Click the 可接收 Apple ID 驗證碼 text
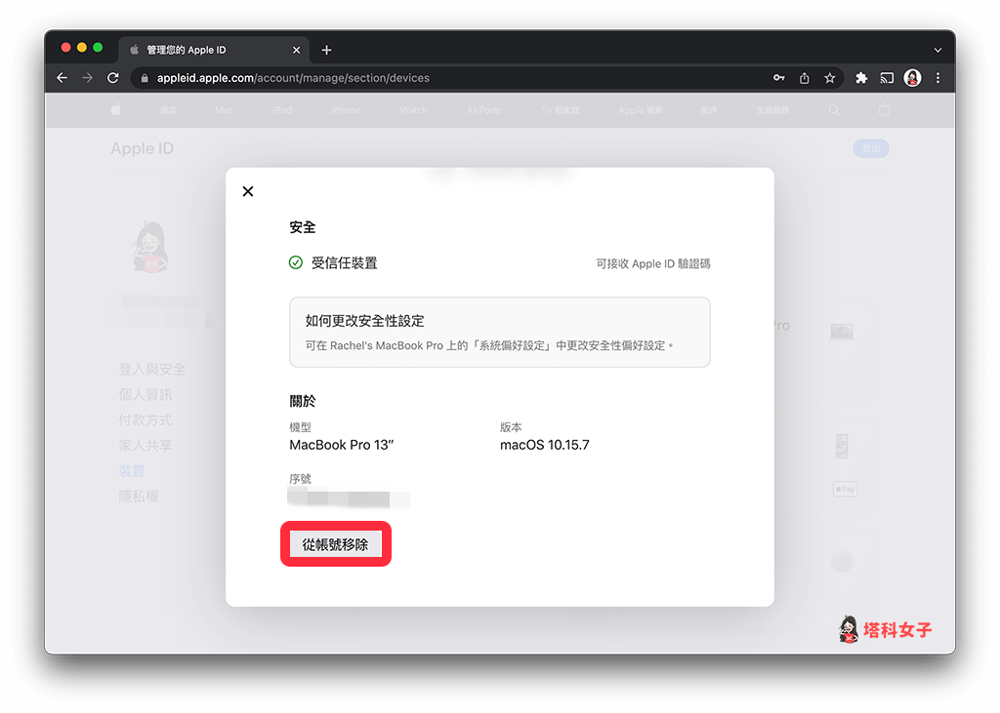 [653, 263]
